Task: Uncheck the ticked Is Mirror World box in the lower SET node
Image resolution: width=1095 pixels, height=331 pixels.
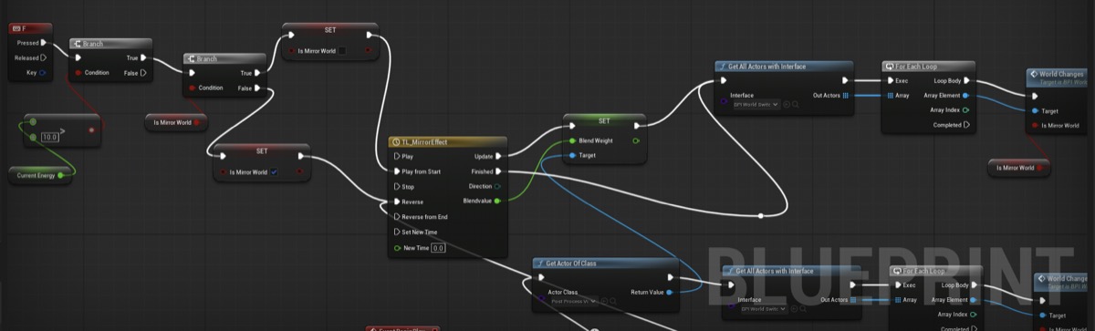Action: (x=275, y=171)
